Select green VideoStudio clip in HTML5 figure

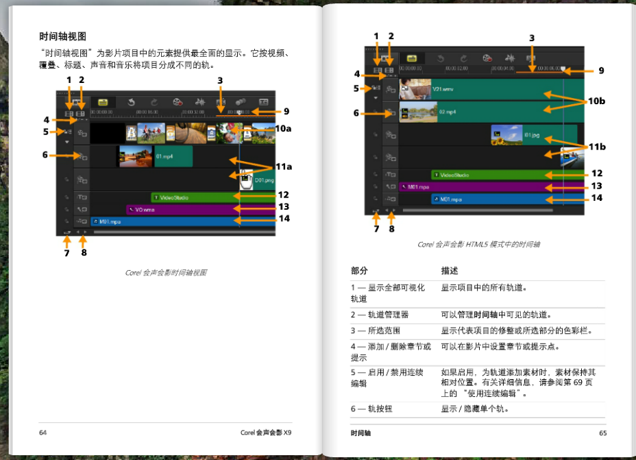click(508, 175)
